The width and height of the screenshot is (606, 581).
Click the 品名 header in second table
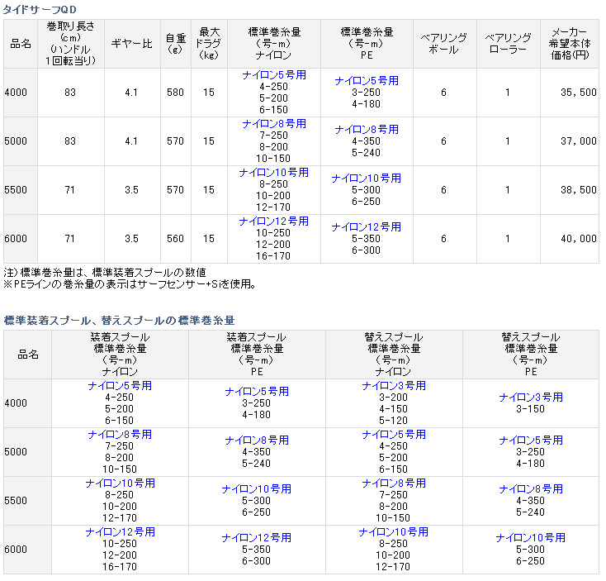(28, 355)
